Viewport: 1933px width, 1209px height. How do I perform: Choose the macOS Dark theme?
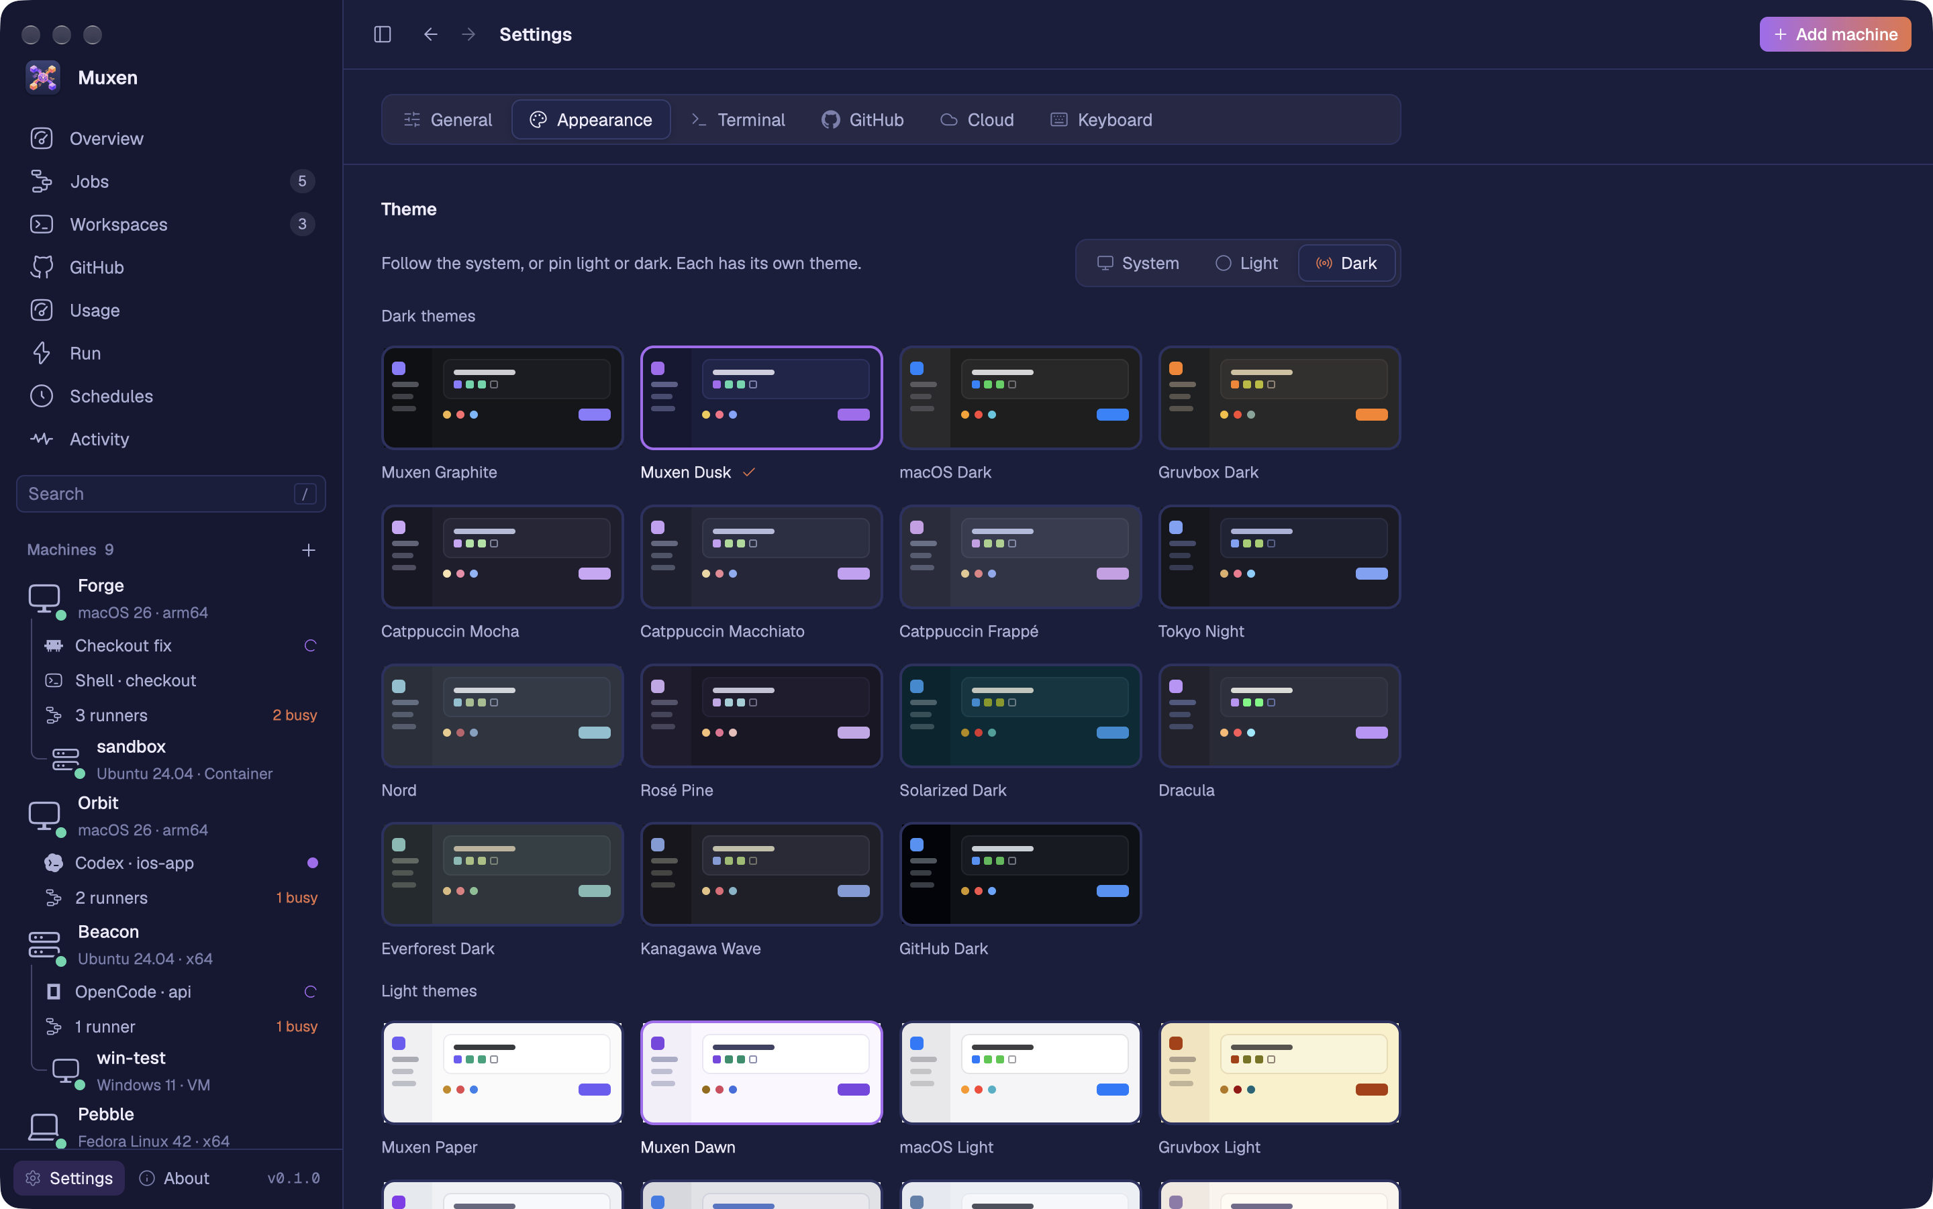coord(1020,397)
